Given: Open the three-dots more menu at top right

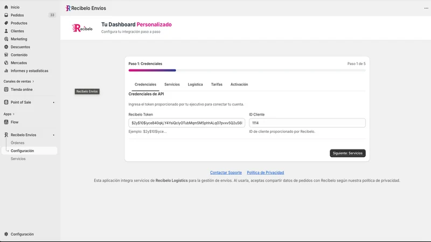Looking at the screenshot, I should pos(426,8).
